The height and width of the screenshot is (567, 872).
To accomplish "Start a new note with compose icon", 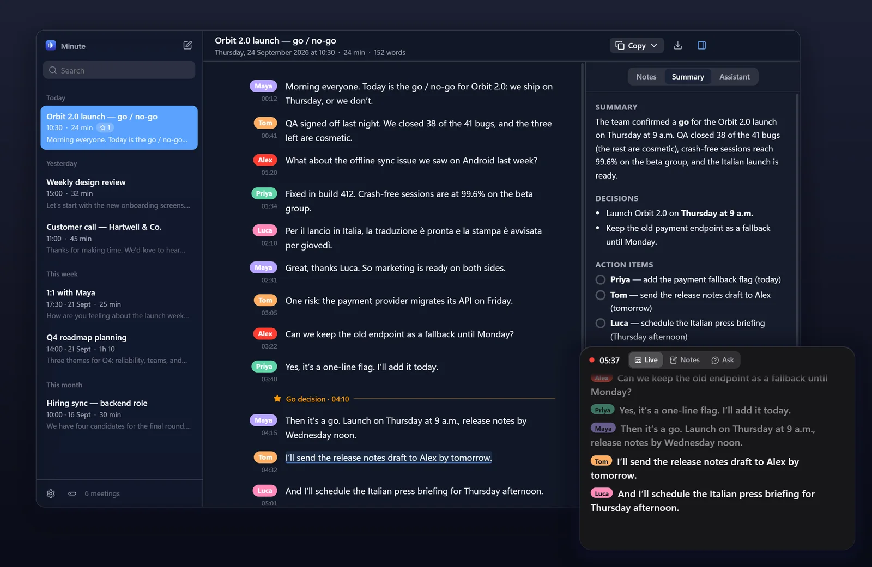I will coord(187,46).
